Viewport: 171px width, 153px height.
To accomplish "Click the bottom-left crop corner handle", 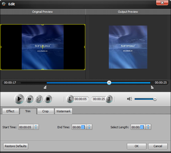I will 1,69.
